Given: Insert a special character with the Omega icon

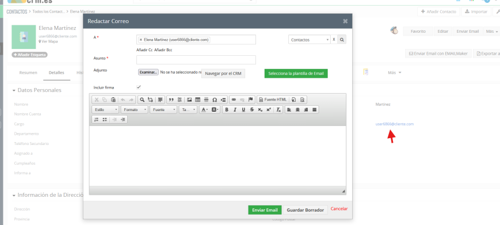Looking at the screenshot, I should click(215, 100).
